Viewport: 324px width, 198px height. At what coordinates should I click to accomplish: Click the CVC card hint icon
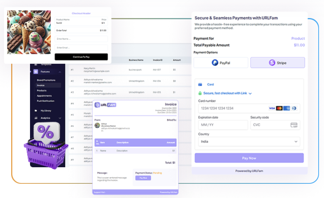pos(294,125)
